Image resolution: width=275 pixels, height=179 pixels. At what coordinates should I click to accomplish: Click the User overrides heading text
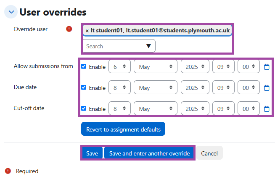(x=53, y=12)
